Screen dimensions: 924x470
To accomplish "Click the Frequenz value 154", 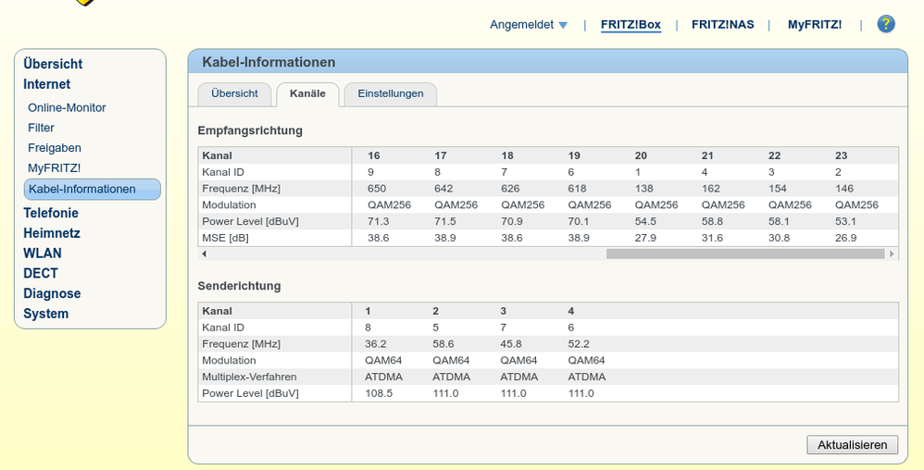I will click(x=778, y=189).
